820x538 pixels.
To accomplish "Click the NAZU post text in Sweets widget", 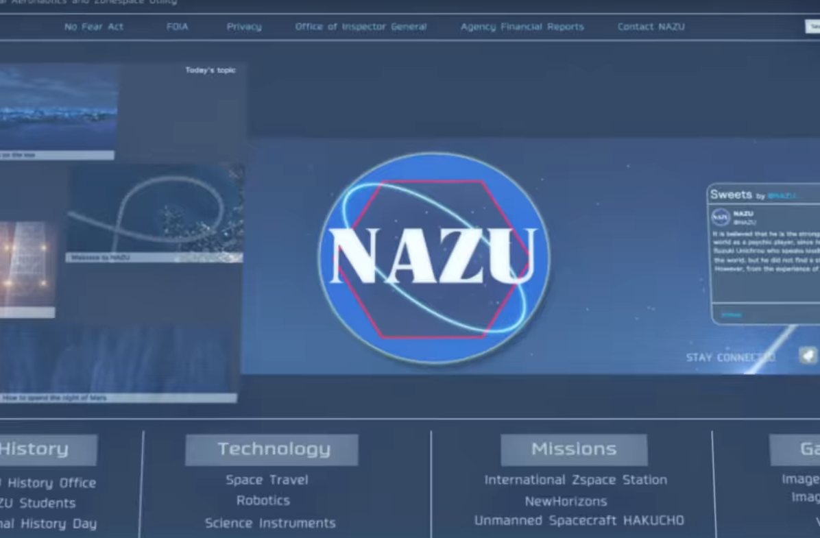I will coord(766,252).
